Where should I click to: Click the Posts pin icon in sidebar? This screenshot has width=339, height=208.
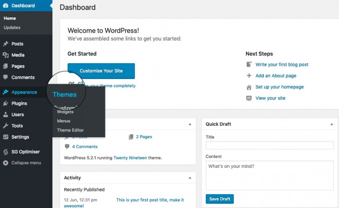(6, 44)
